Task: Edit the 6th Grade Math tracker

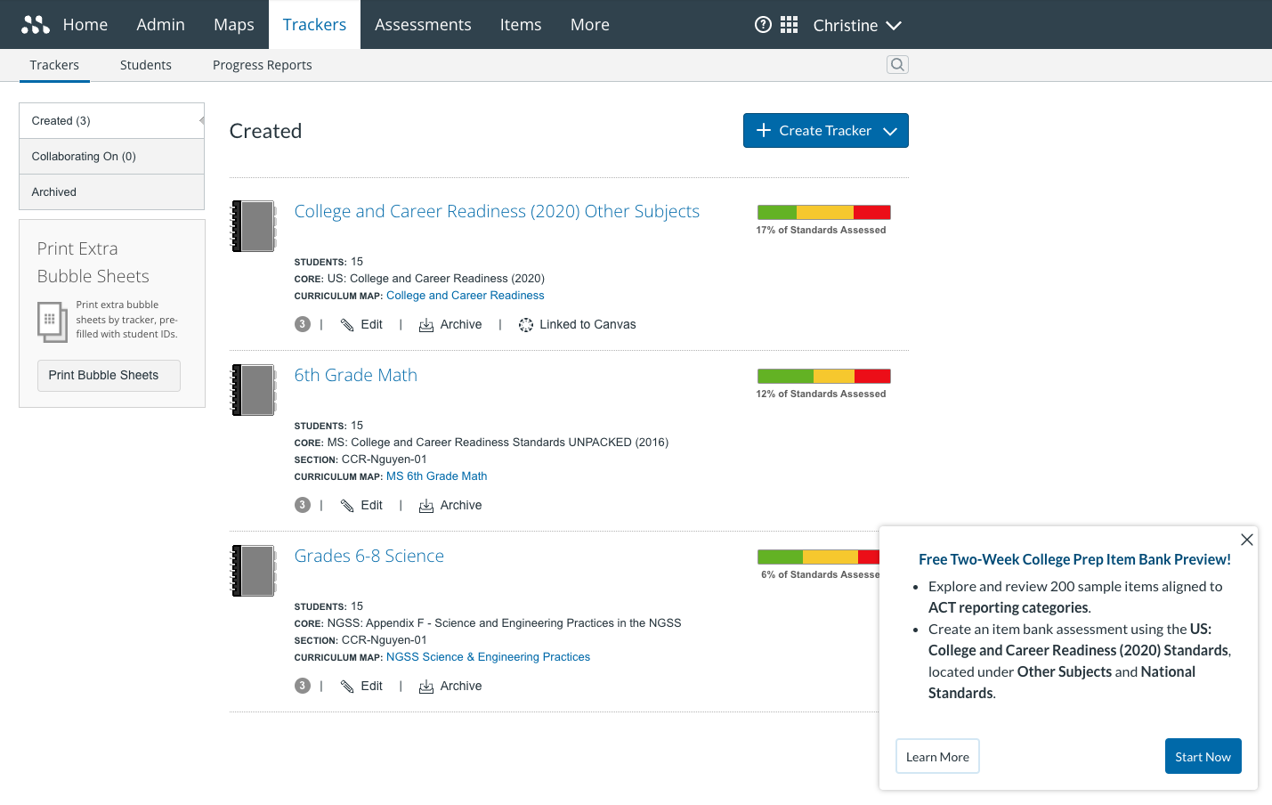Action: pyautogui.click(x=361, y=506)
